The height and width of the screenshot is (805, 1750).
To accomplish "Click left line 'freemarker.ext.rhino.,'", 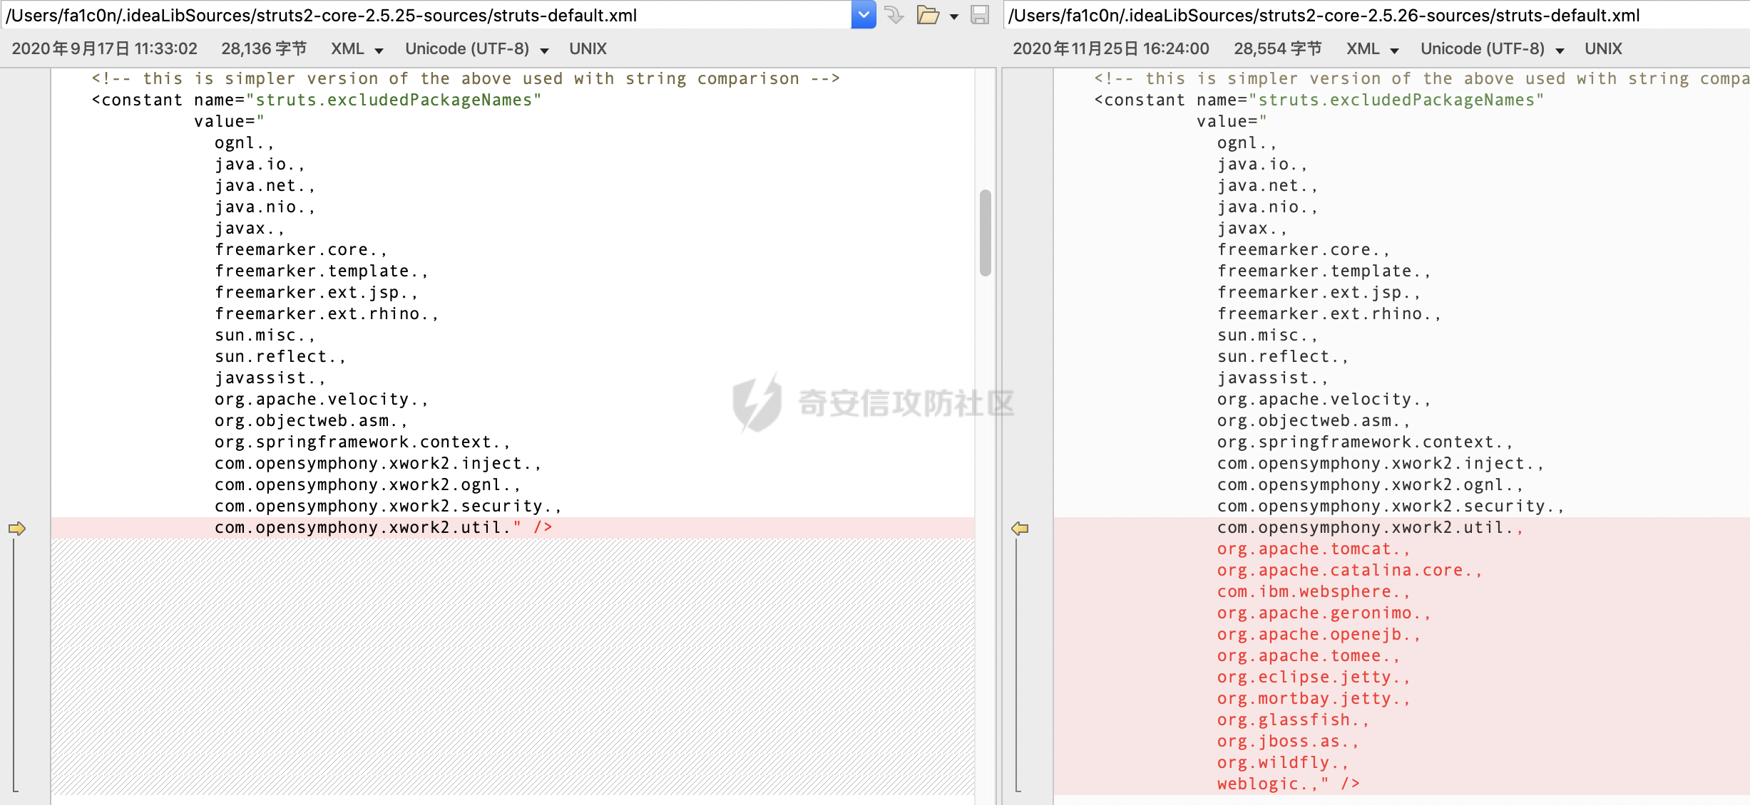I will click(x=327, y=314).
